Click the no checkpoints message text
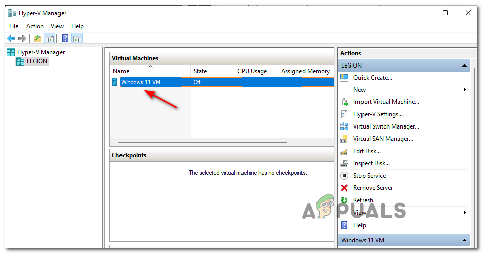Viewport: 483px width, 254px height. coord(248,173)
